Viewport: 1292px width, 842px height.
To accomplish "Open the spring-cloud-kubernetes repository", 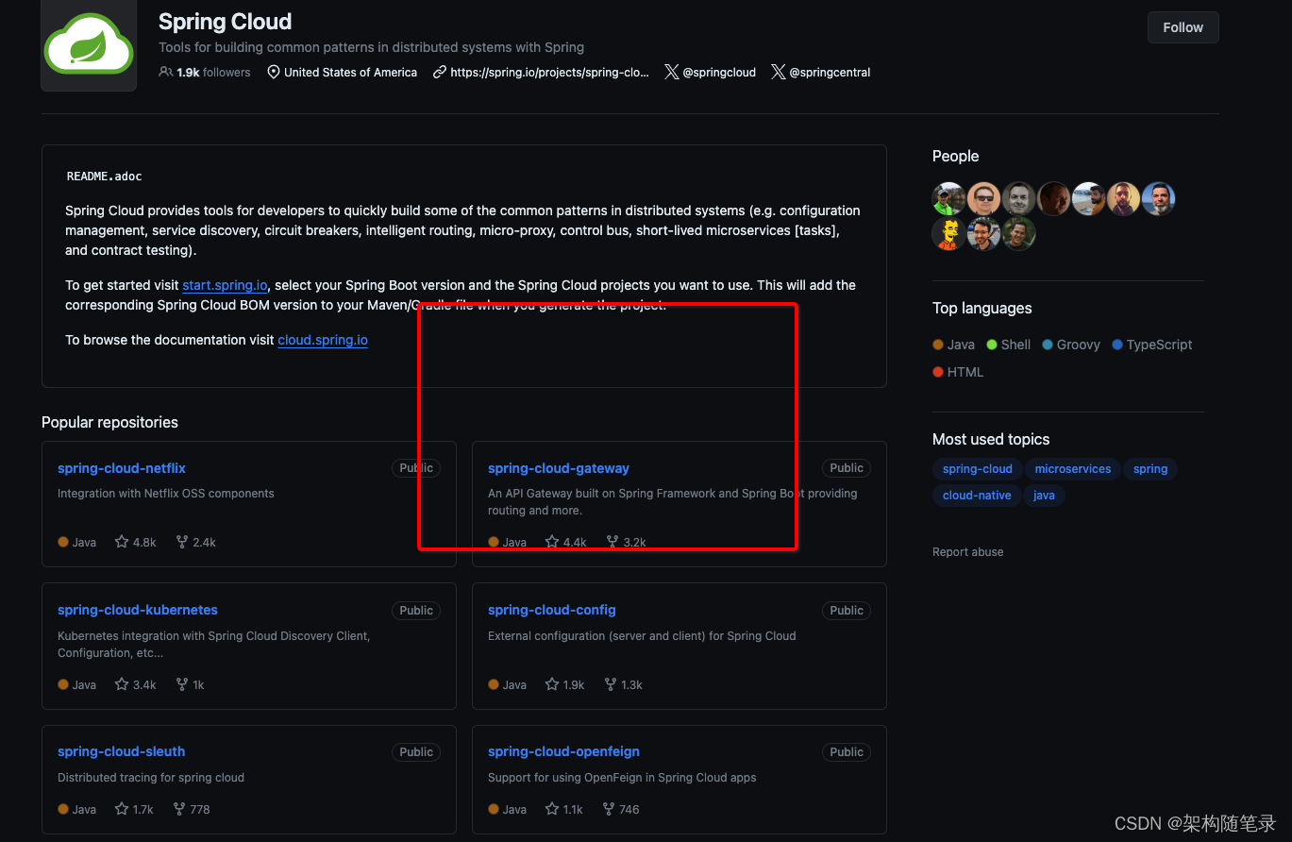I will click(137, 610).
